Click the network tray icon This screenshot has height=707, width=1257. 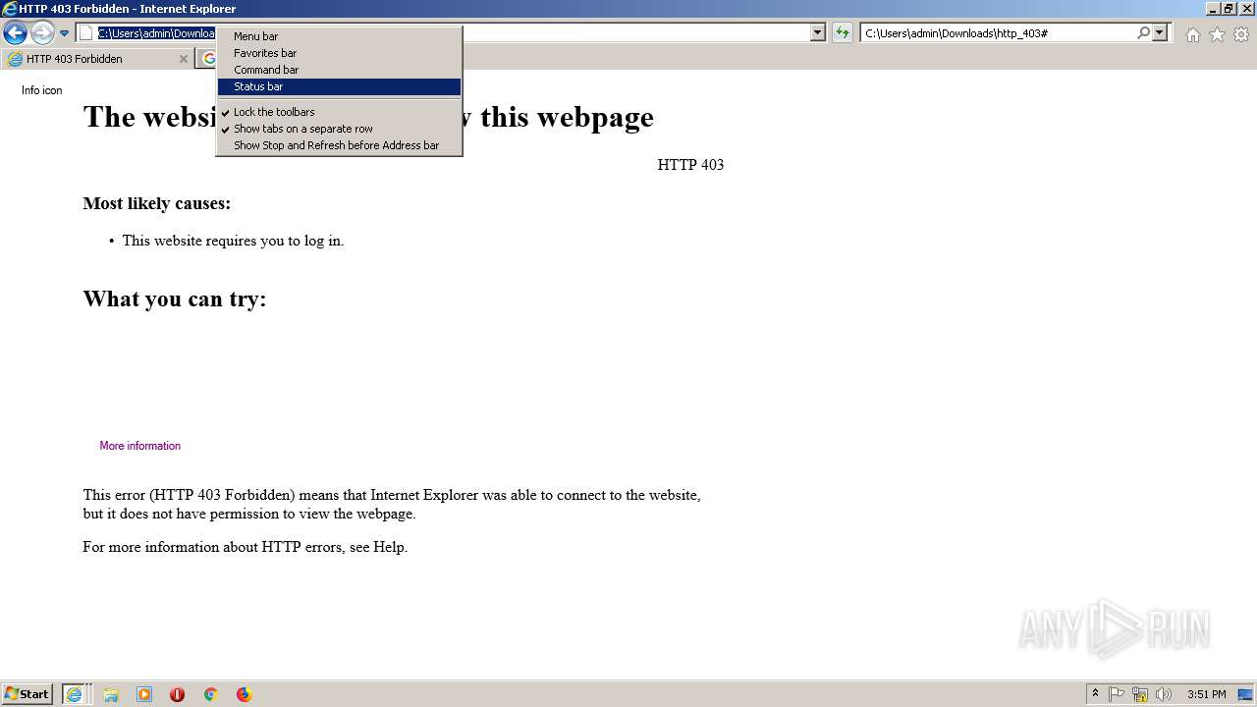point(1140,694)
